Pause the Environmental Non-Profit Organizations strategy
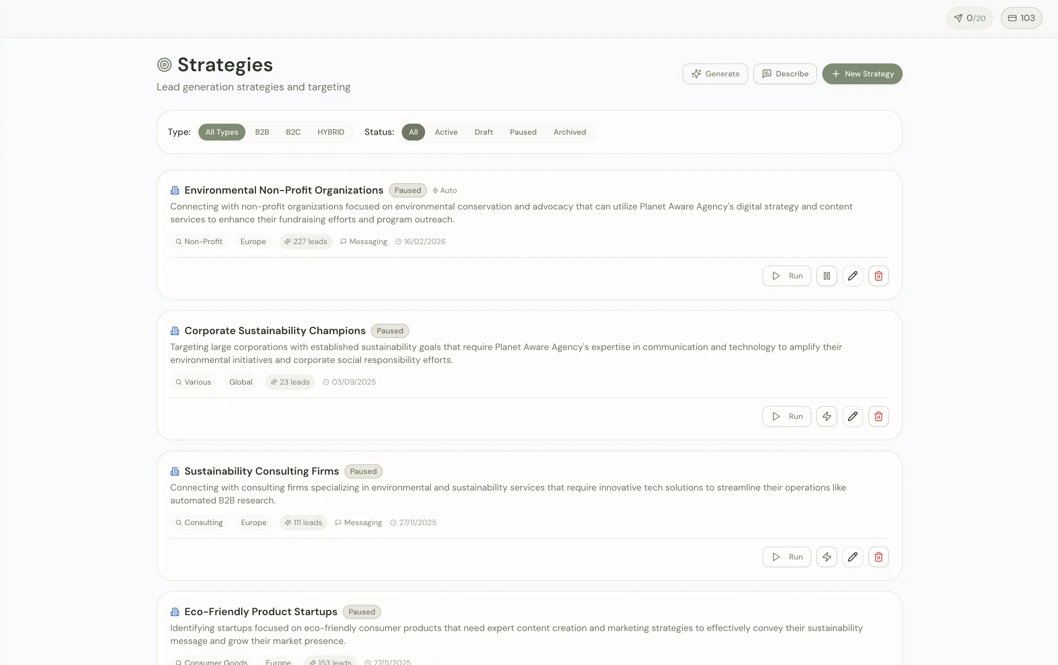Viewport: 1058px width, 665px height. (827, 276)
